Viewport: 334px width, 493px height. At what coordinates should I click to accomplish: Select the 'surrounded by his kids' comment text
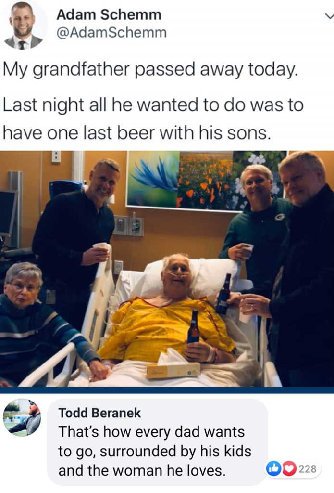click(175, 451)
